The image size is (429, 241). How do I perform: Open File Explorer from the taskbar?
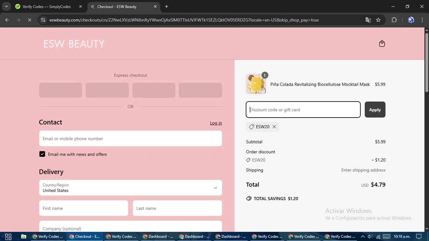[23, 237]
